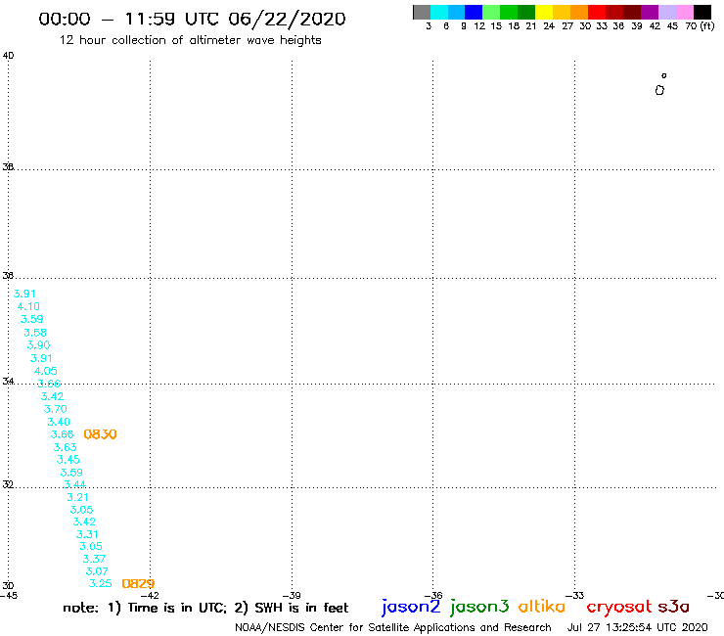Click the wave height value 4.05
724x636 pixels.
coord(45,371)
